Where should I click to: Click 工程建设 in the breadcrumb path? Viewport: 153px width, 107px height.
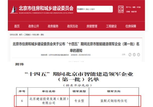point(27,35)
